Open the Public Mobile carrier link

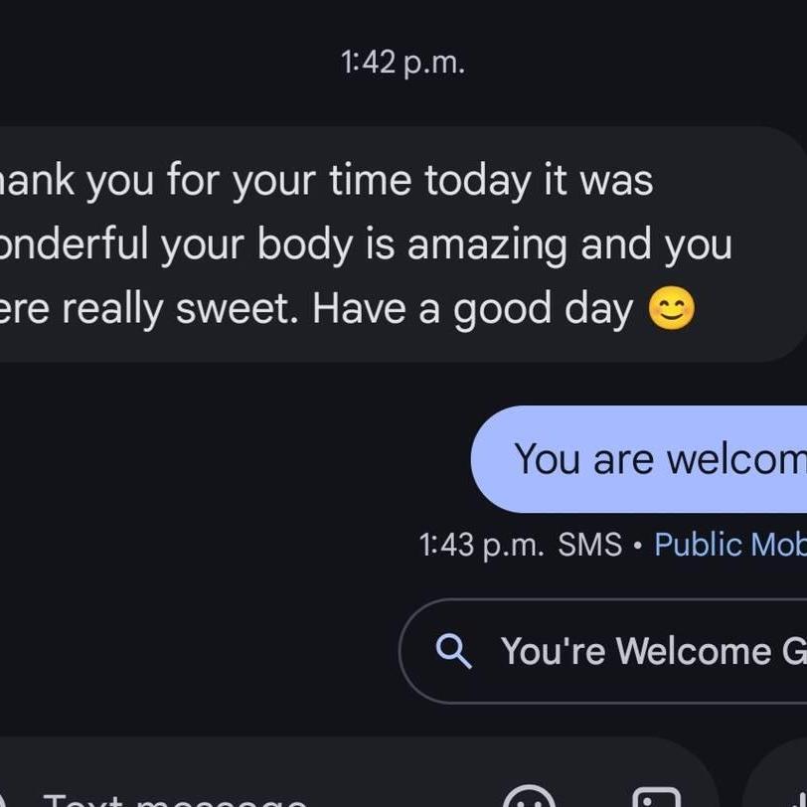click(x=729, y=545)
